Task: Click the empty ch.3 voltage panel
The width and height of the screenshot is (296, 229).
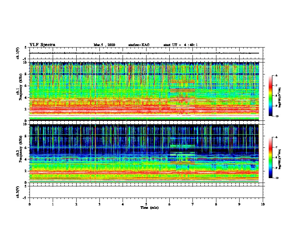Action: [x=146, y=192]
